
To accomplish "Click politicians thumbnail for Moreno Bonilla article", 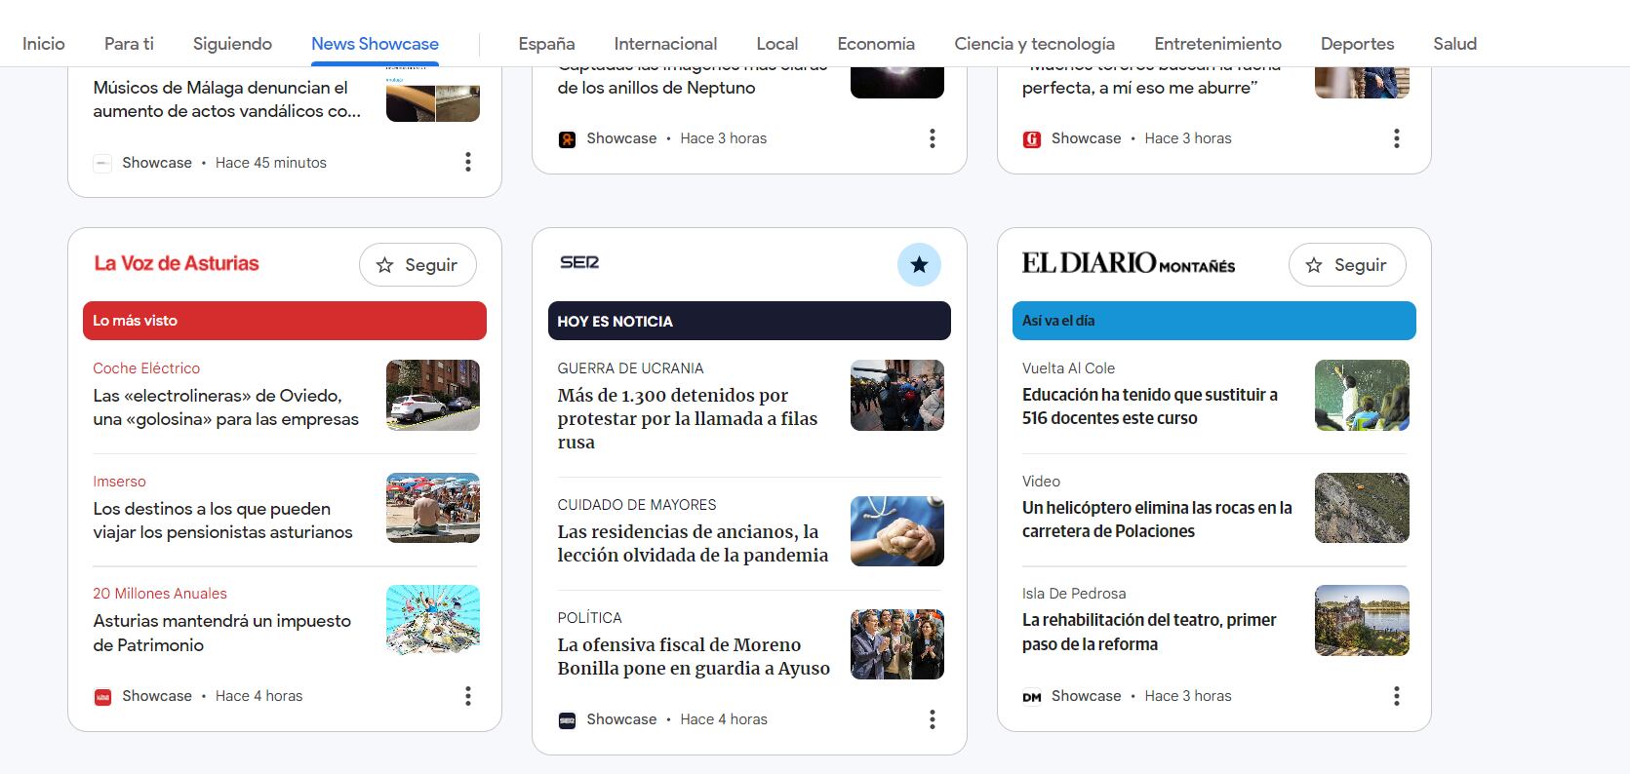I will (x=897, y=644).
